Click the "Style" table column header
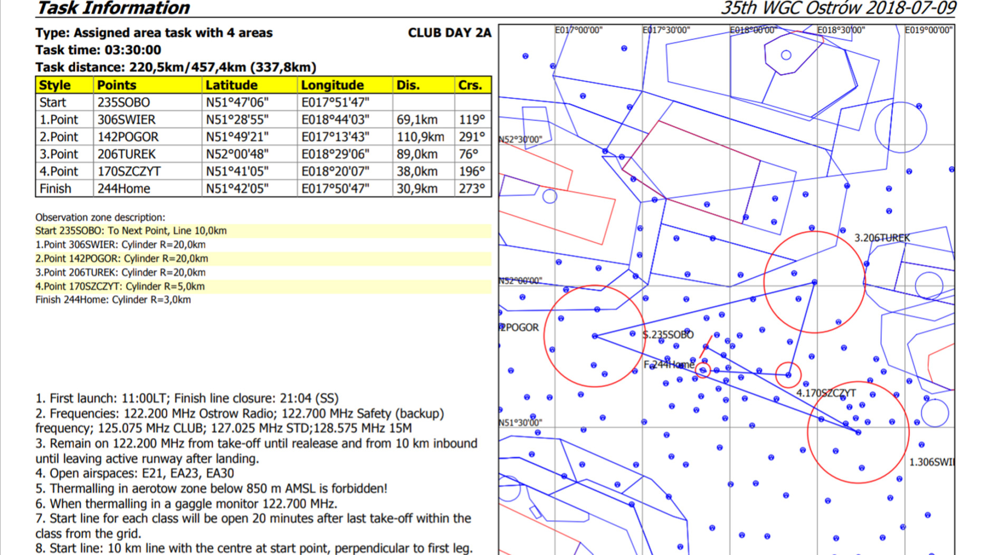Viewport: 990px width, 555px height. pos(55,85)
